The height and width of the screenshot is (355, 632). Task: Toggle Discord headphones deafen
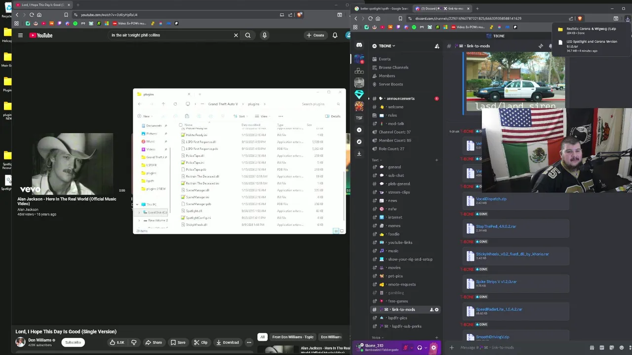click(420, 348)
